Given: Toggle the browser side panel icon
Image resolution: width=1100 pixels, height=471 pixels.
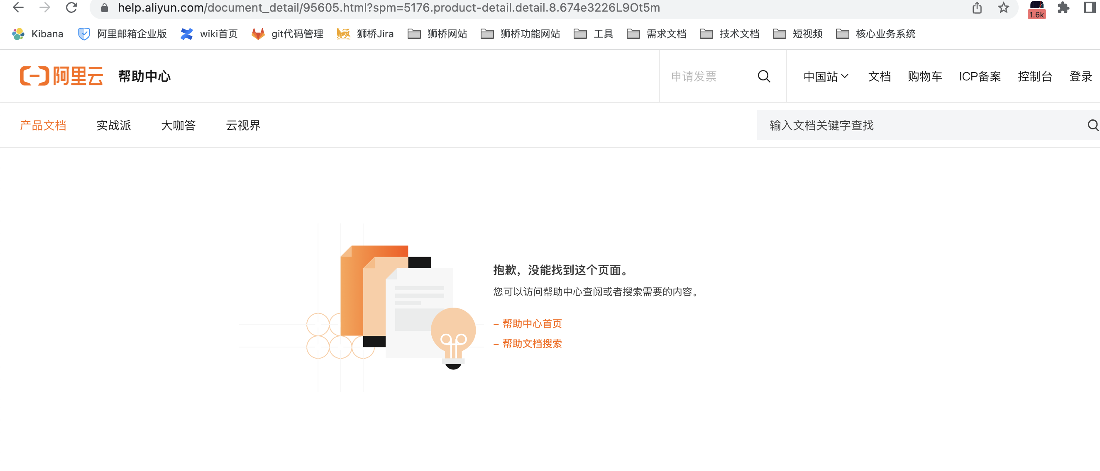Looking at the screenshot, I should coord(1090,8).
